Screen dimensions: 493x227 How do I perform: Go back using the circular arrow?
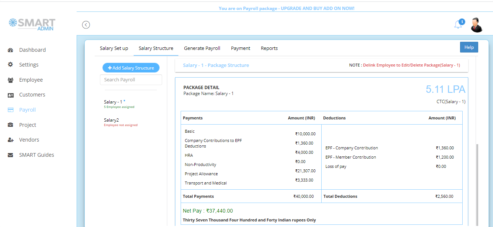(86, 24)
